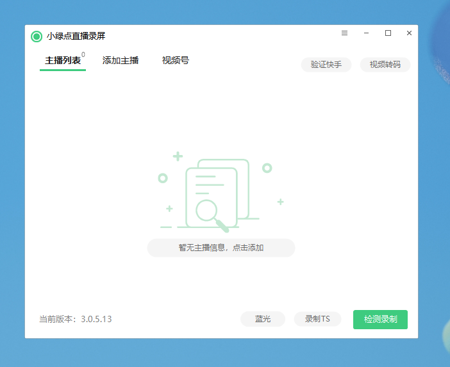Select the 视频号 tab

[176, 60]
